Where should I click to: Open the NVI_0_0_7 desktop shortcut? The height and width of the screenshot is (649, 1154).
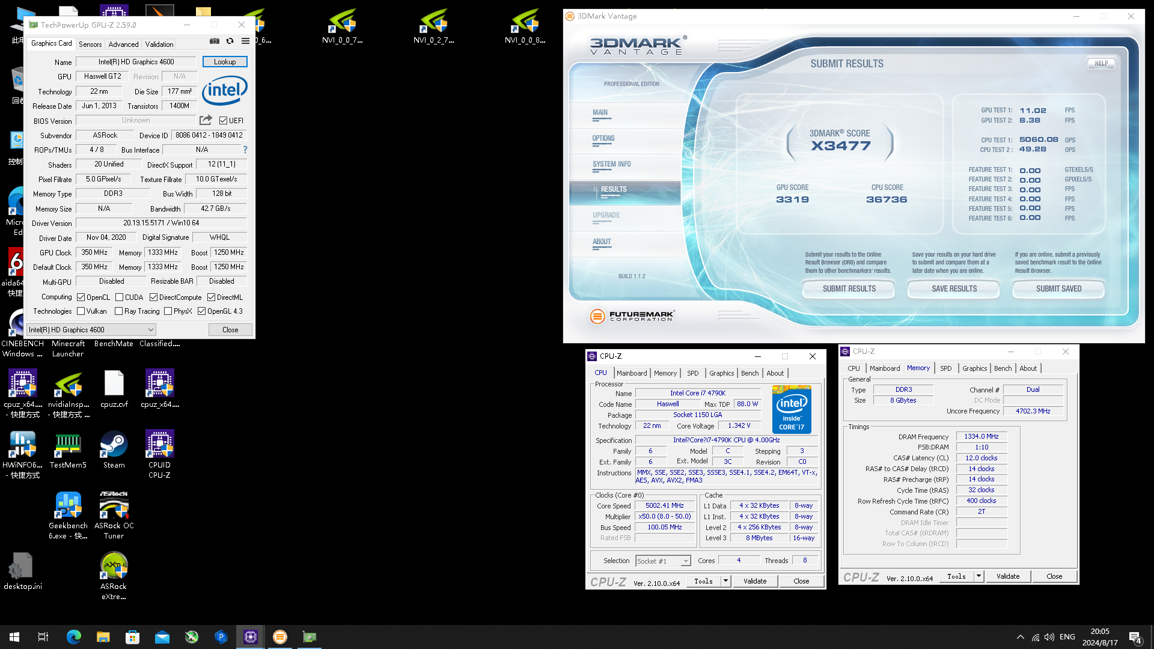(x=342, y=26)
